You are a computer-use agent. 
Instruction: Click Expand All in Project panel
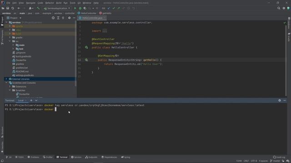(58, 18)
